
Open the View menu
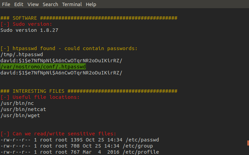coord(33,4)
